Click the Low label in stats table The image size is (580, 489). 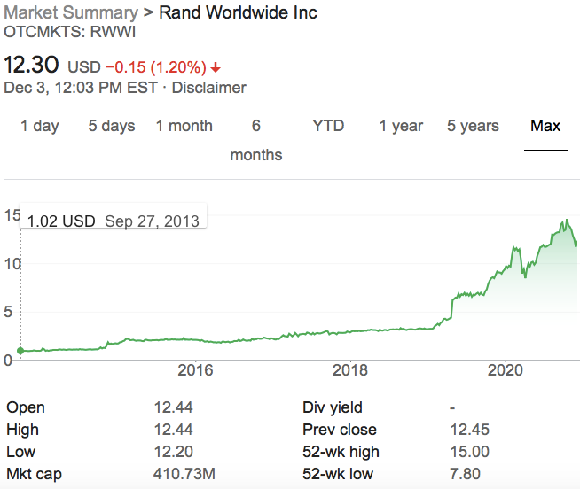coord(20,452)
